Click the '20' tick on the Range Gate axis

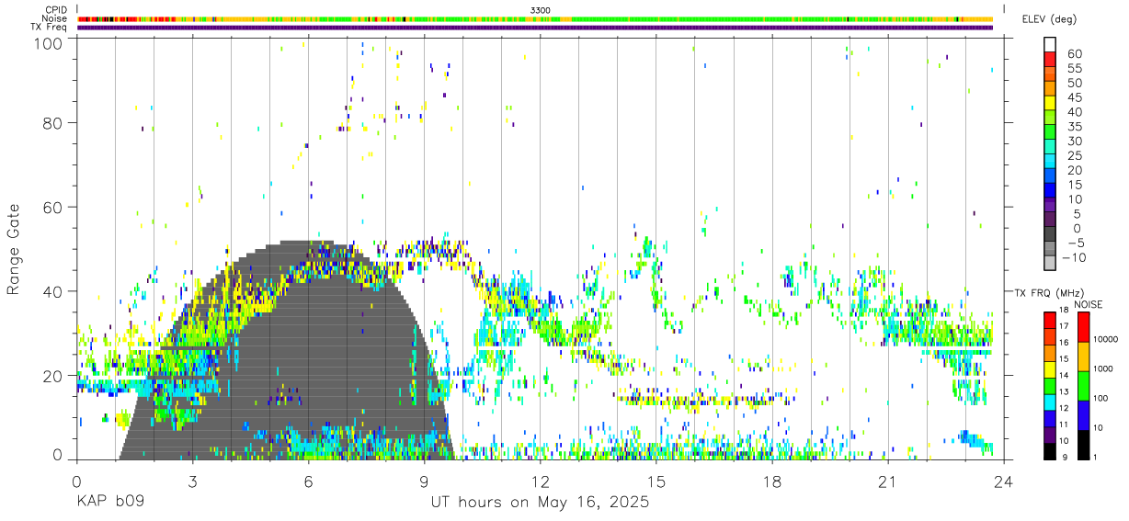pyautogui.click(x=53, y=376)
